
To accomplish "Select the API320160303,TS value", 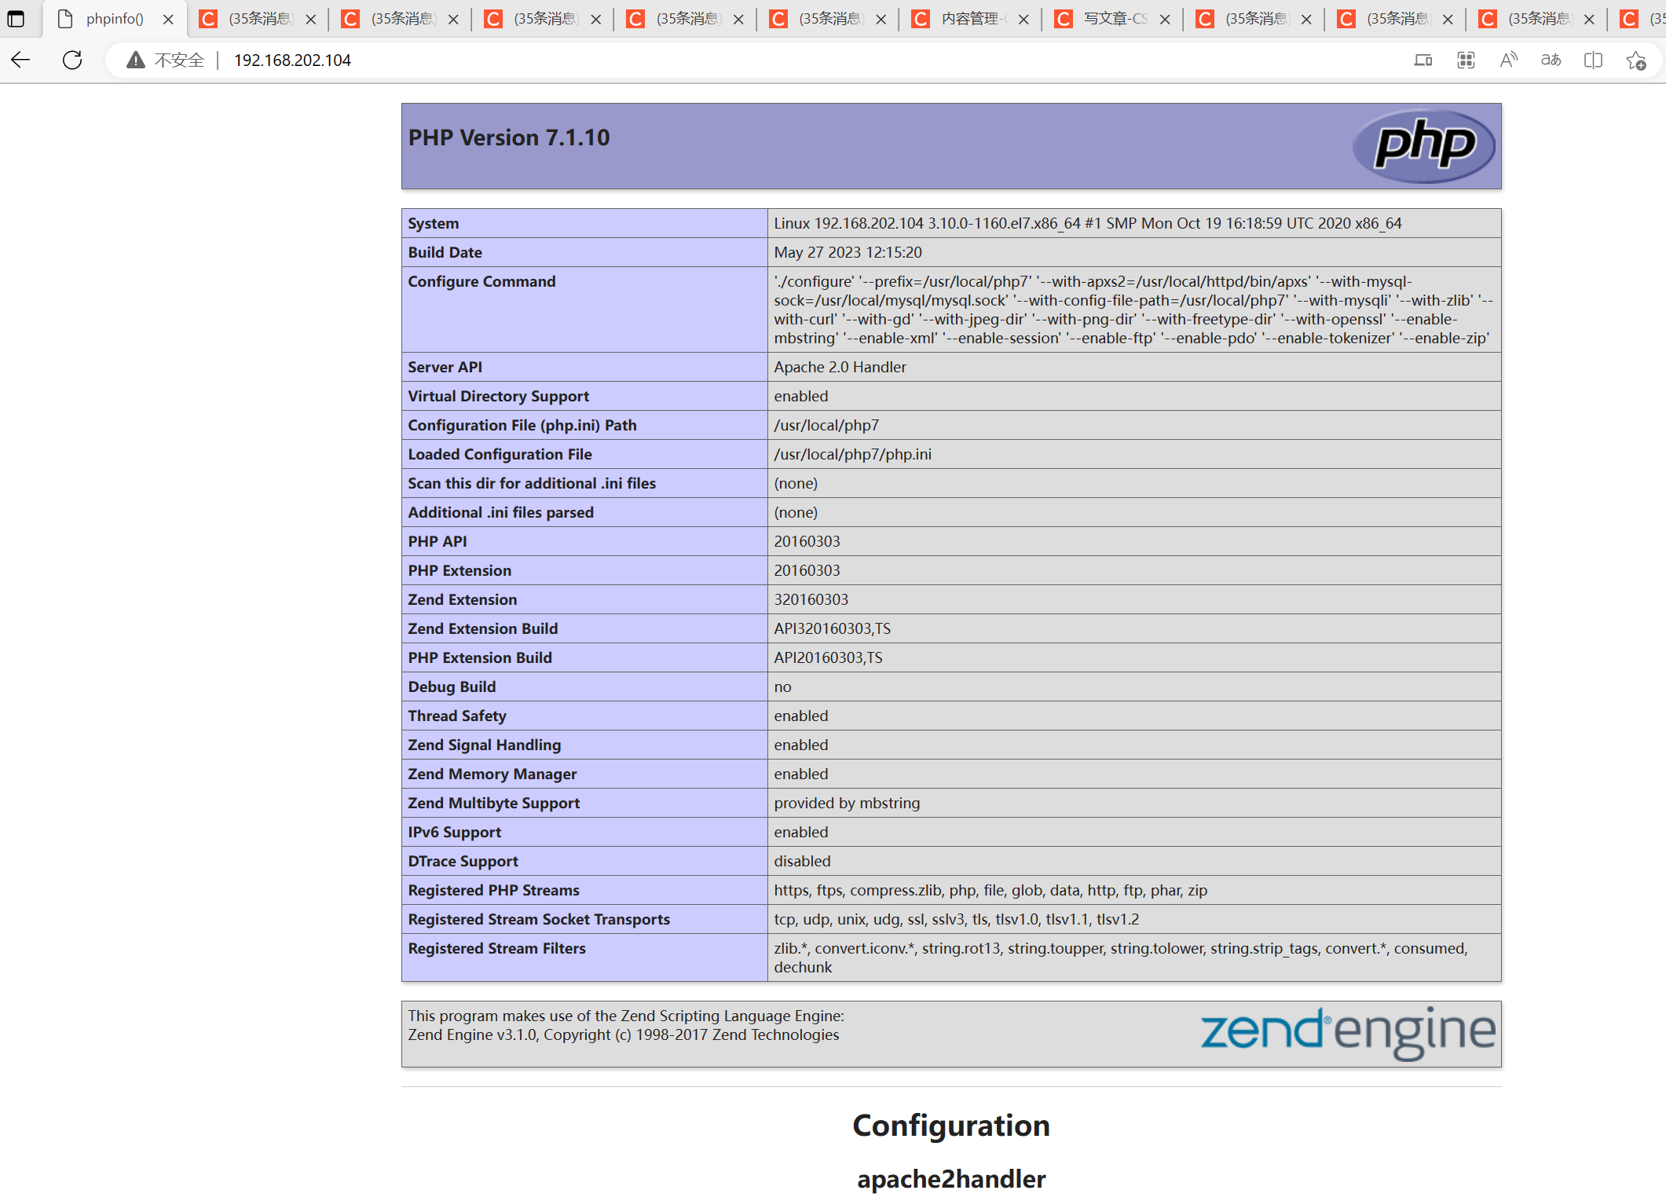I will [x=833, y=628].
